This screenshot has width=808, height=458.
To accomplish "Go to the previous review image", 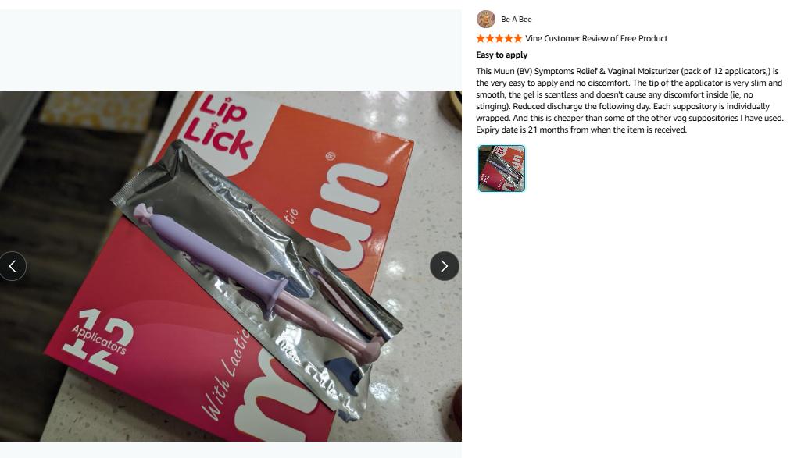I will coord(13,266).
